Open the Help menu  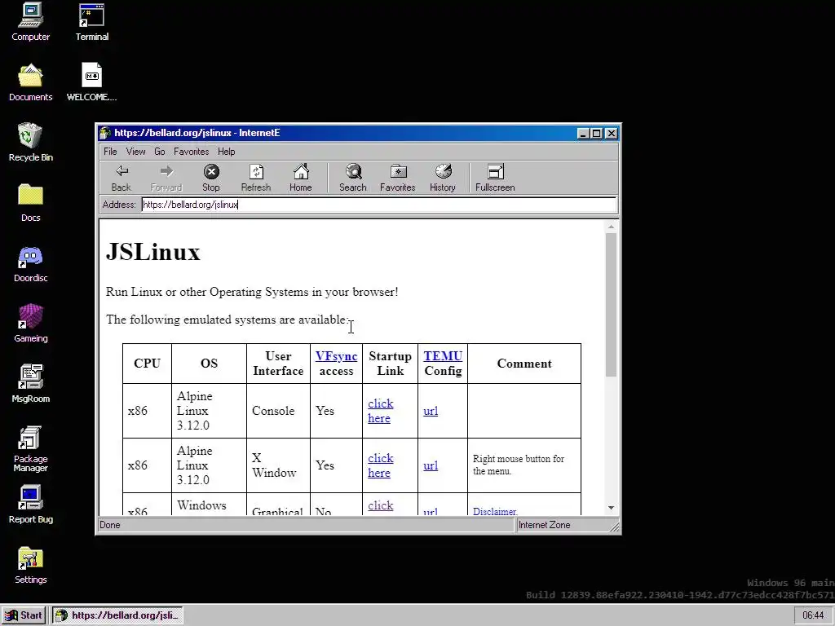coord(227,151)
